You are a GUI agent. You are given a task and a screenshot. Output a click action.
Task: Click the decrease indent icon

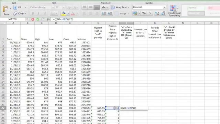pyautogui.click(x=104, y=13)
